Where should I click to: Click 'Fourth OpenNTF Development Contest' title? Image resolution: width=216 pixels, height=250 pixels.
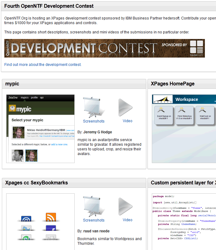click(x=49, y=6)
